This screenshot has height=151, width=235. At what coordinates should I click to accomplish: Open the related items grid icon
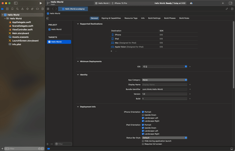click(48, 9)
